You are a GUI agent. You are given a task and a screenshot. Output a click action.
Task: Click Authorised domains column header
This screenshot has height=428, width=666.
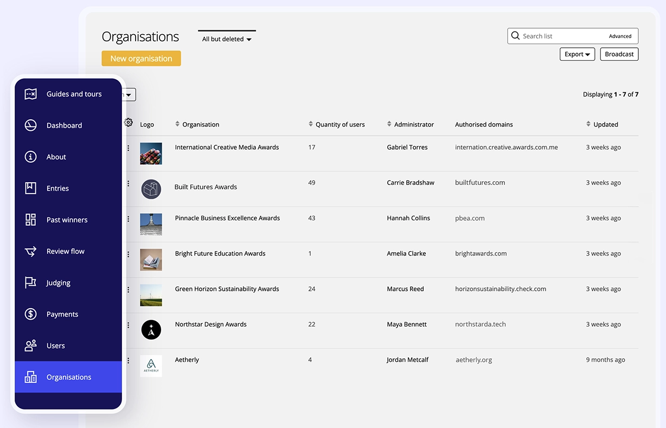[484, 124]
